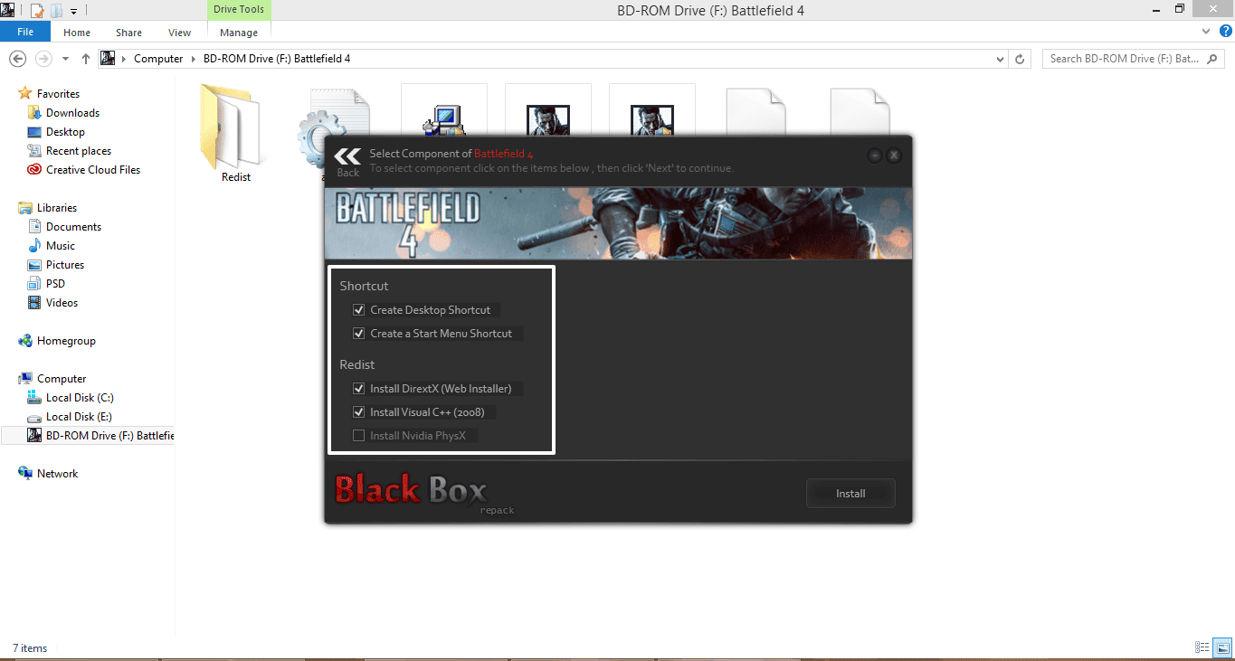Go up one folder level

point(86,59)
